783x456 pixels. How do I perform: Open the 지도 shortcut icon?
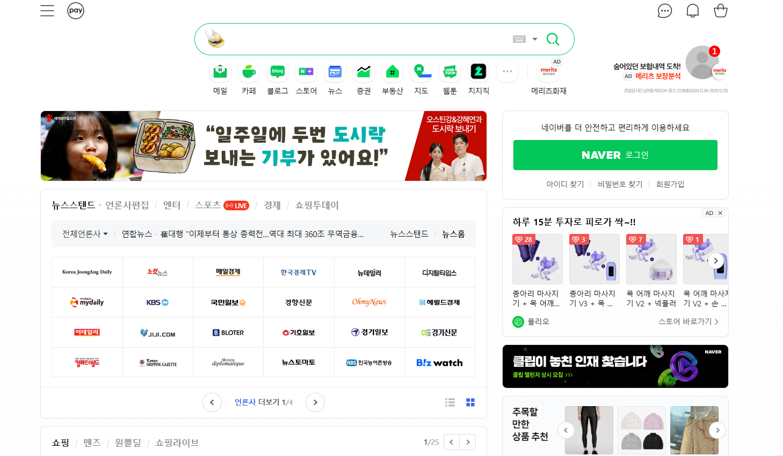(421, 78)
